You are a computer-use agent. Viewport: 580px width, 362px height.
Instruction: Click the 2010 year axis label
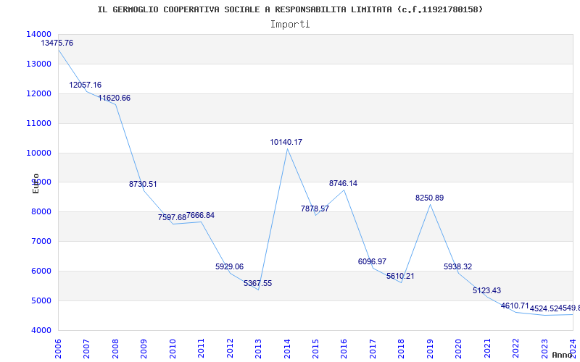tap(173, 348)
